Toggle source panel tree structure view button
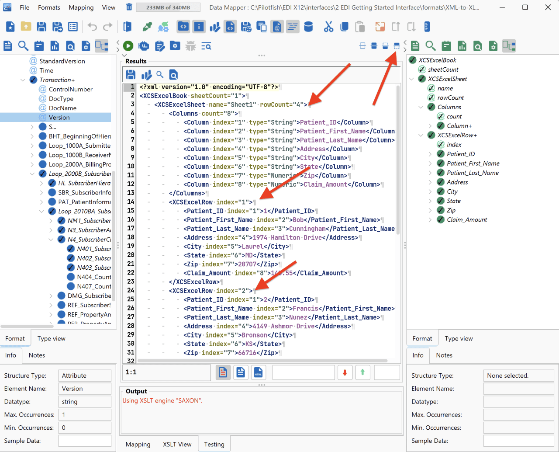559x452 pixels. click(102, 46)
